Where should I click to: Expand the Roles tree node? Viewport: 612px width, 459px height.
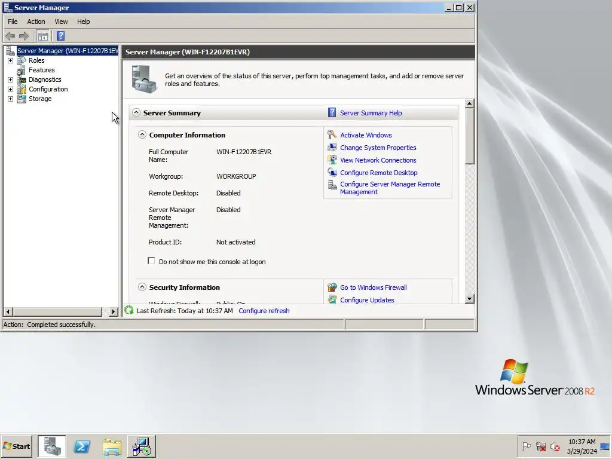[x=11, y=60]
